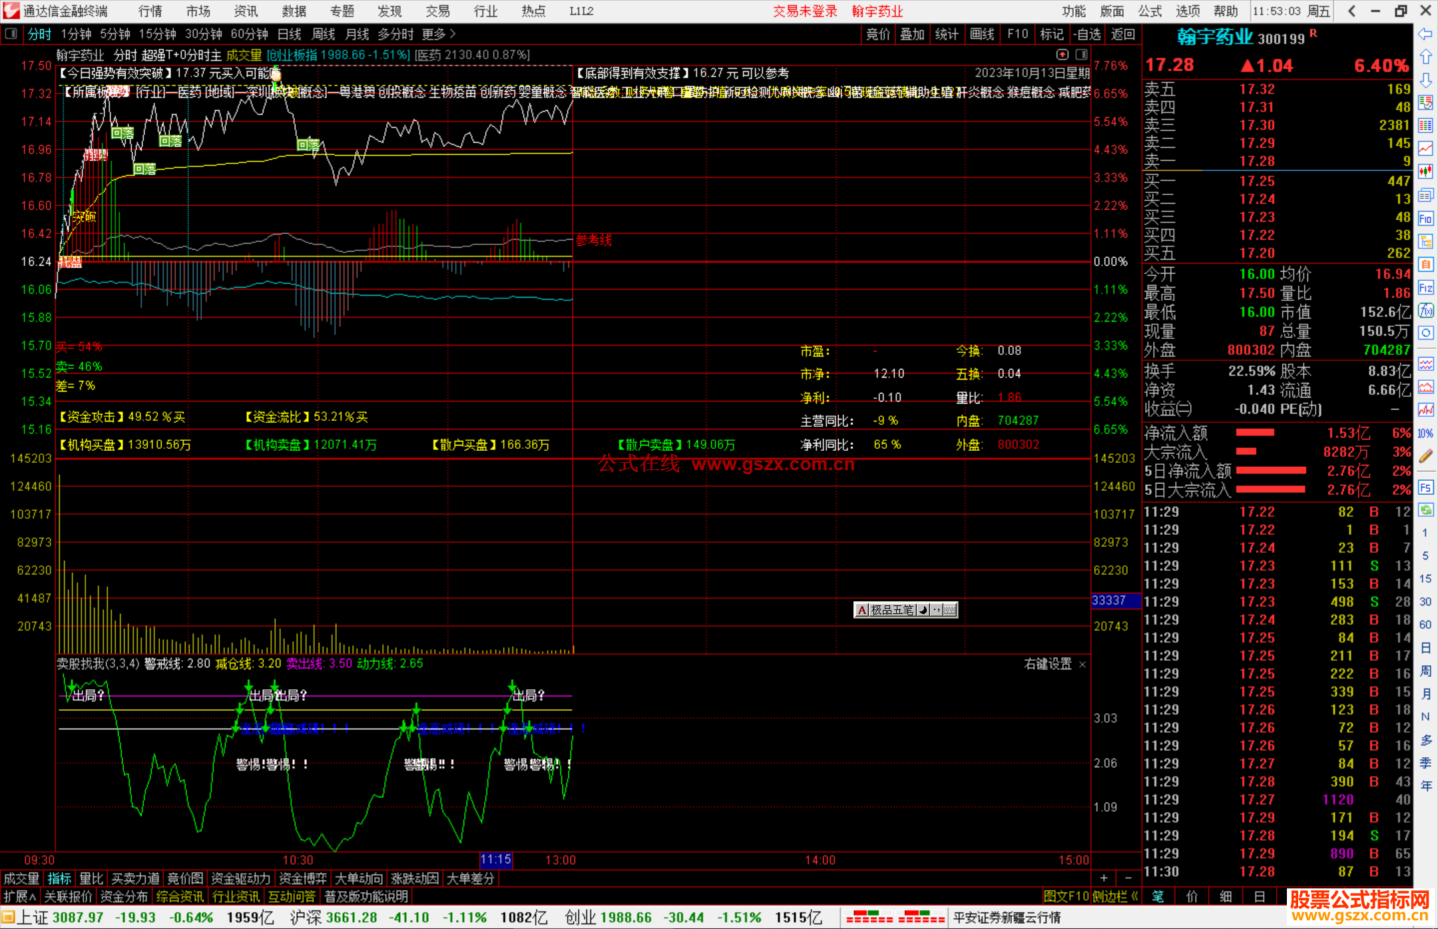Click the F12 trading sidebar icon
This screenshot has height=929, width=1438.
click(x=1425, y=288)
